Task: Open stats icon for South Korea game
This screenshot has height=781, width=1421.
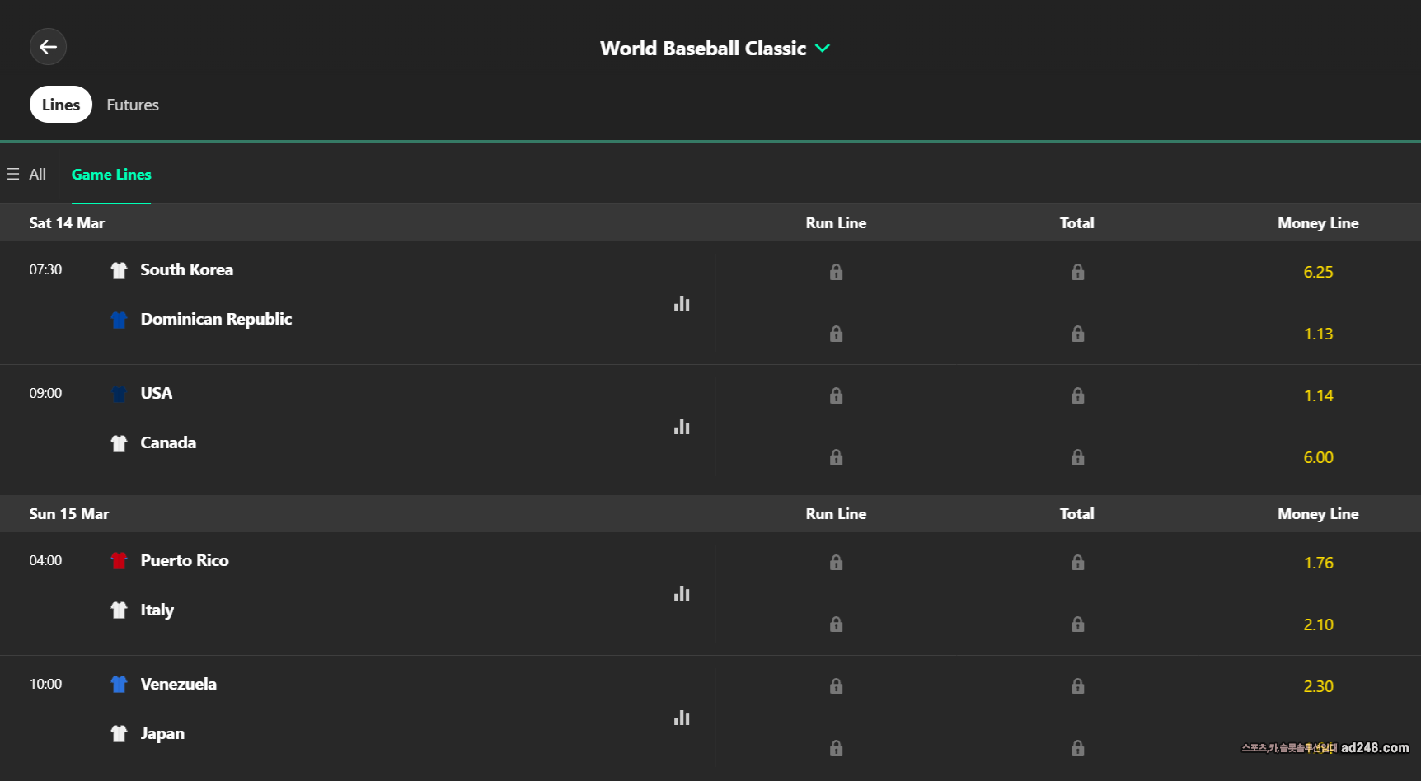Action: point(681,303)
